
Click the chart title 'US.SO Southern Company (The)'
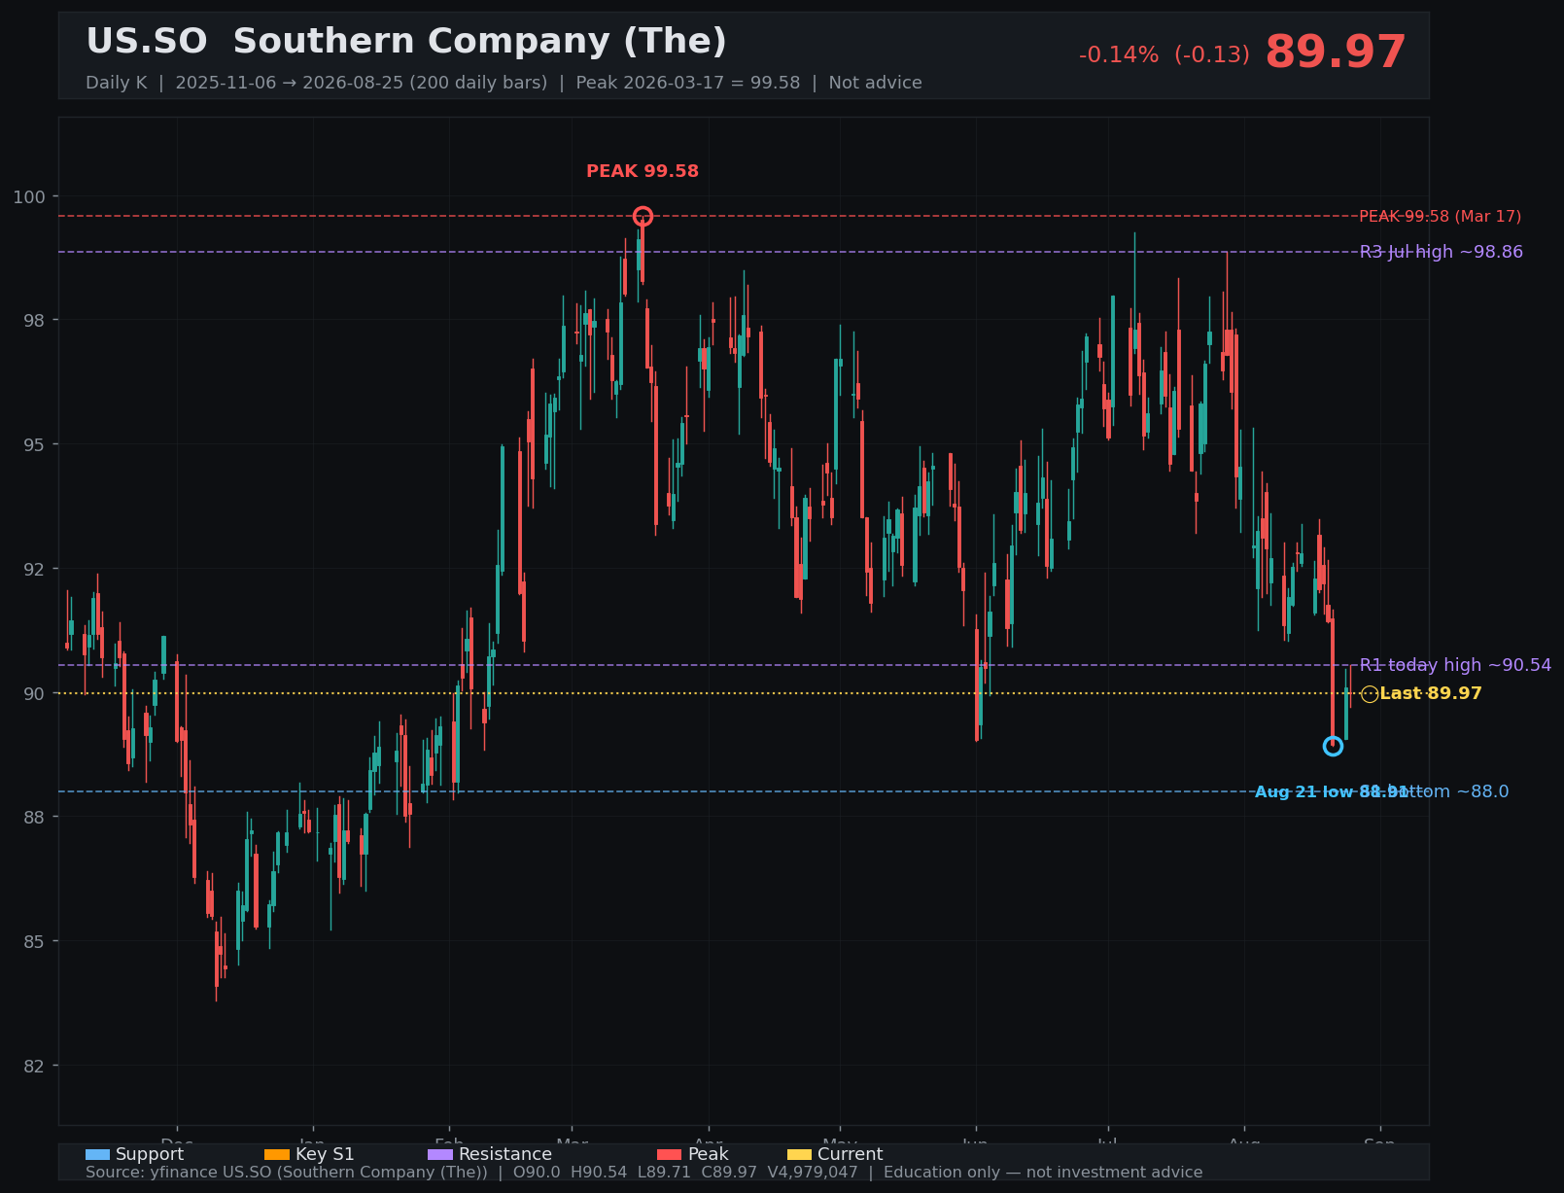406,42
